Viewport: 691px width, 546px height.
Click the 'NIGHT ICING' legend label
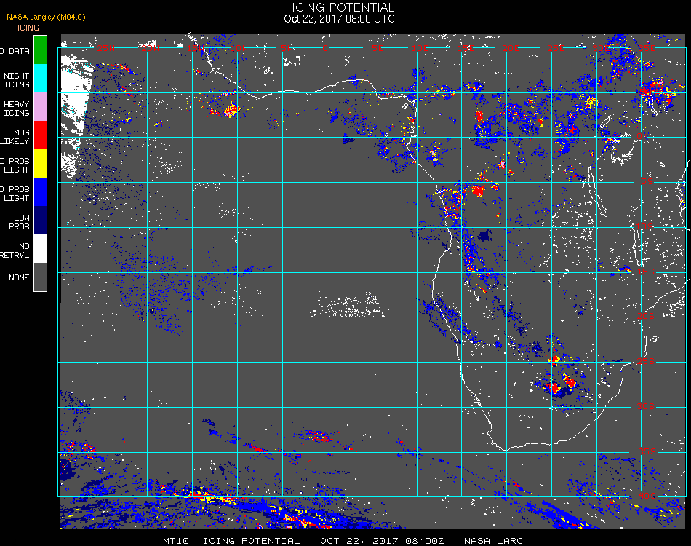pos(16,80)
